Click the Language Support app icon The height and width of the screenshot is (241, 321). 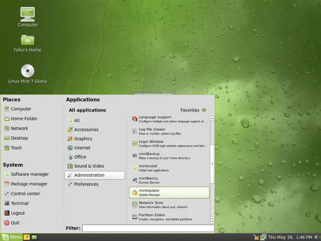pos(134,119)
